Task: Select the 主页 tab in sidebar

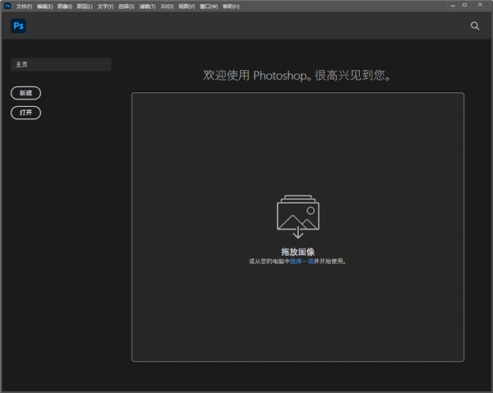Action: coord(61,64)
